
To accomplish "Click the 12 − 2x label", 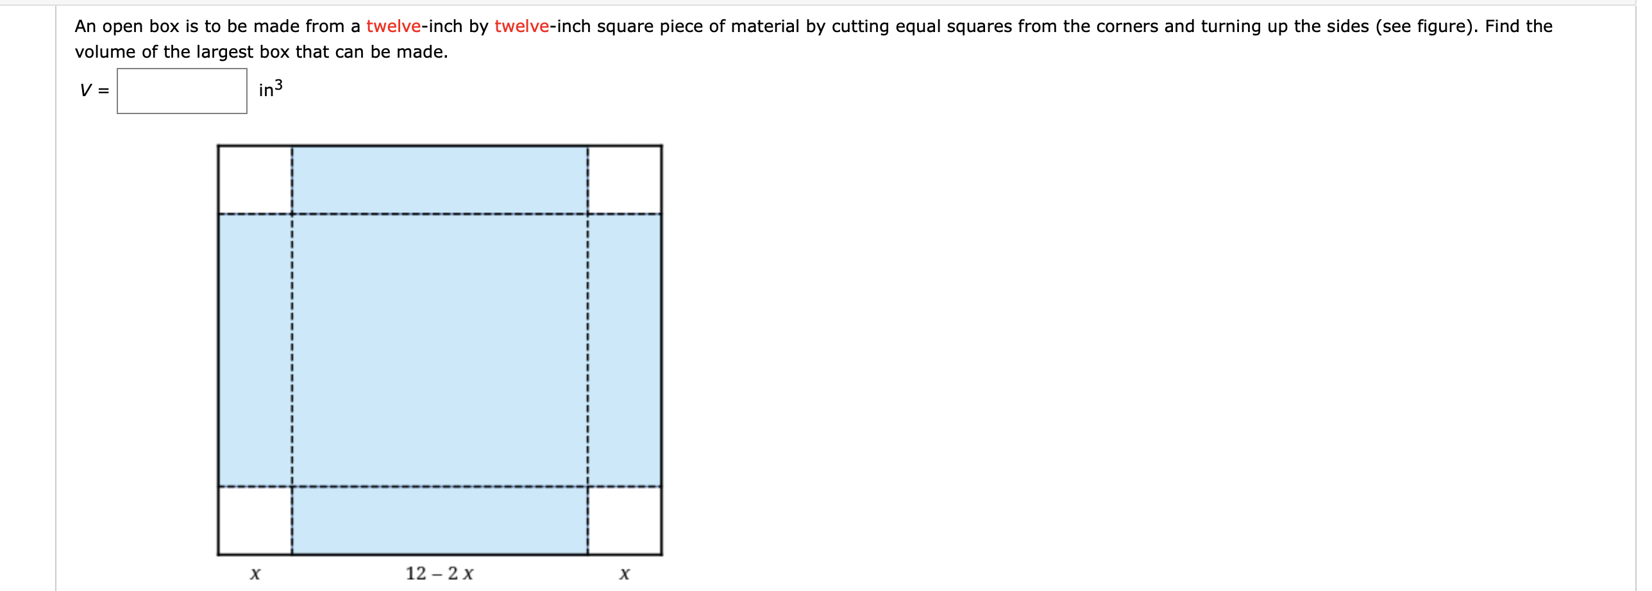I will 440,574.
